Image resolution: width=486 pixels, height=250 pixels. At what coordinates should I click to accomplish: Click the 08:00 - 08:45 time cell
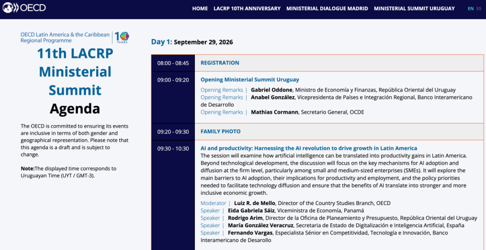tap(173, 63)
